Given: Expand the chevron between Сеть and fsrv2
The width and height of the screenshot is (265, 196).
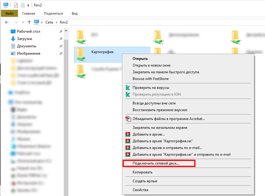Looking at the screenshot, I should (x=56, y=22).
